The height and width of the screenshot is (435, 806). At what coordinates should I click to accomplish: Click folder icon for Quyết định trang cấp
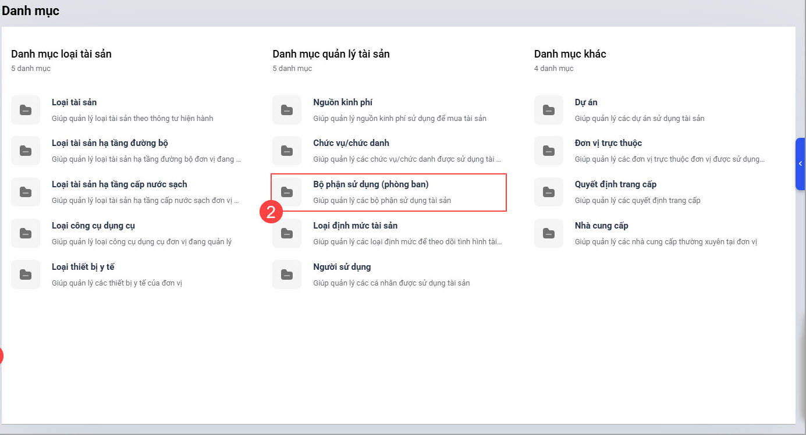(x=549, y=192)
